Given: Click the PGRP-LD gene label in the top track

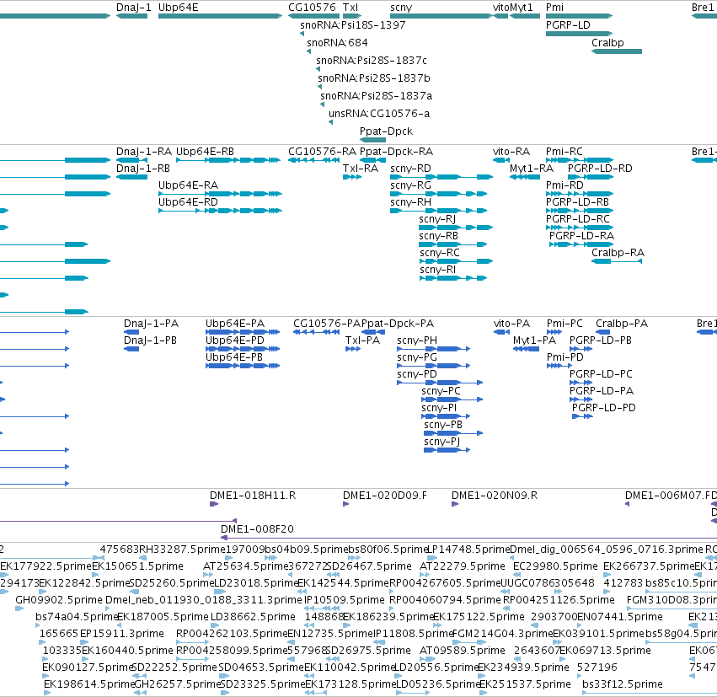Looking at the screenshot, I should (x=568, y=25).
